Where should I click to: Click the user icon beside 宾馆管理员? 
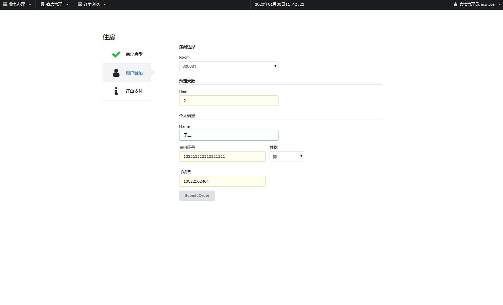click(456, 4)
